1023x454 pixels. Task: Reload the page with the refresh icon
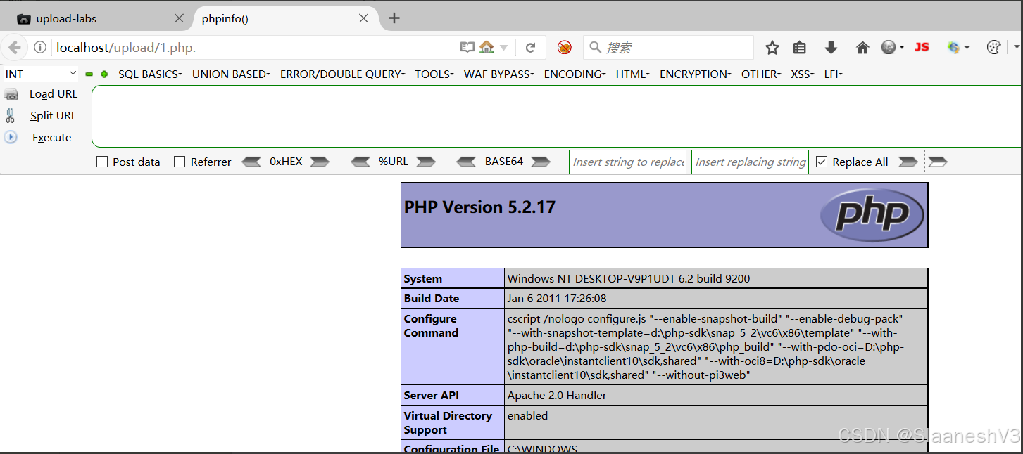[531, 47]
